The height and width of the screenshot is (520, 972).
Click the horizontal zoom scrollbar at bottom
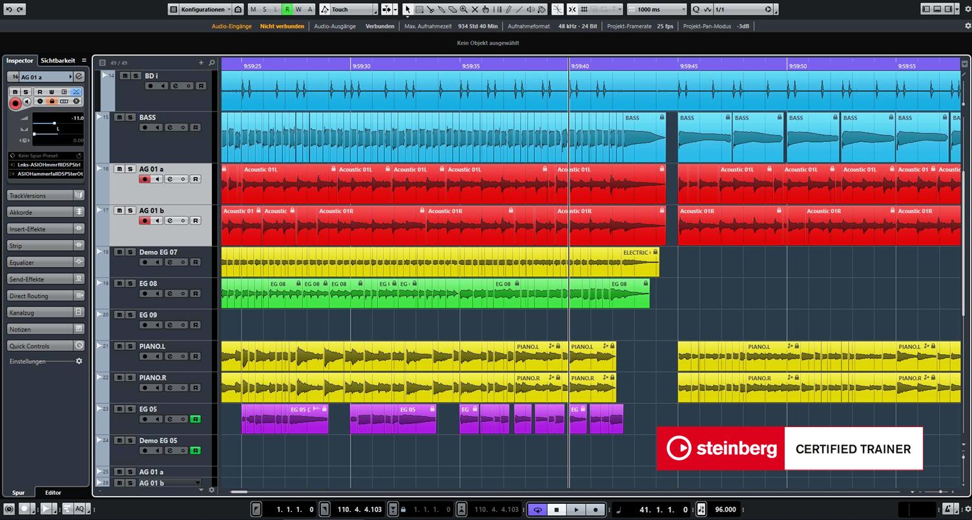coord(239,492)
